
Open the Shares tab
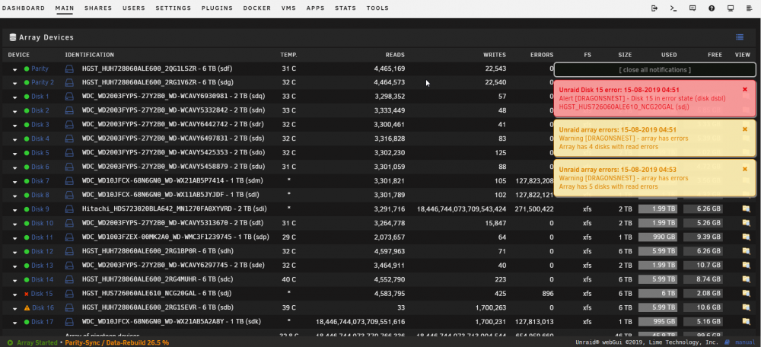point(98,8)
